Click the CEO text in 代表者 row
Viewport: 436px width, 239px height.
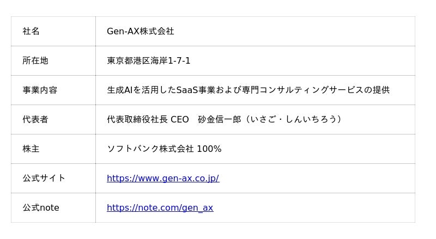[180, 119]
